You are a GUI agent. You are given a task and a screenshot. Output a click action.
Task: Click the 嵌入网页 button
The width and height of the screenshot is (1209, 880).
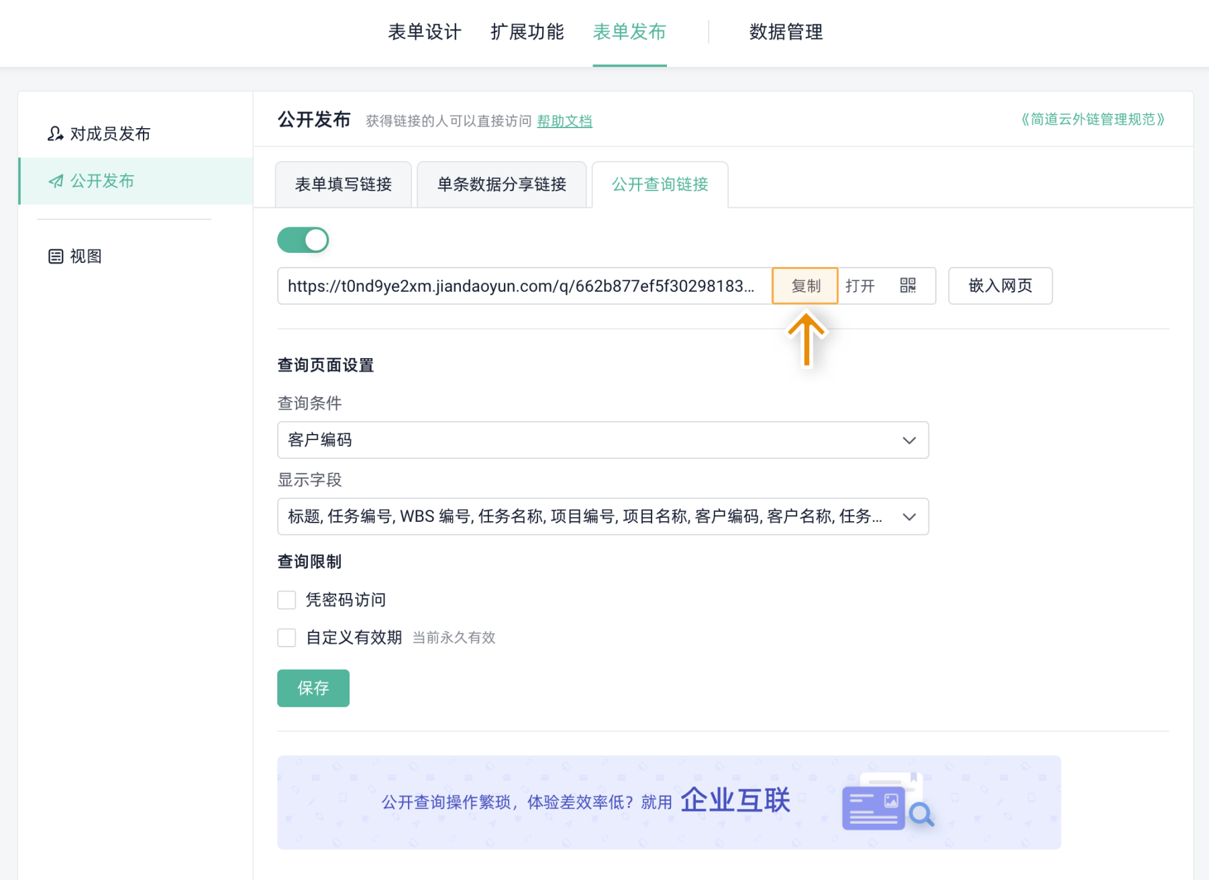click(x=1000, y=286)
